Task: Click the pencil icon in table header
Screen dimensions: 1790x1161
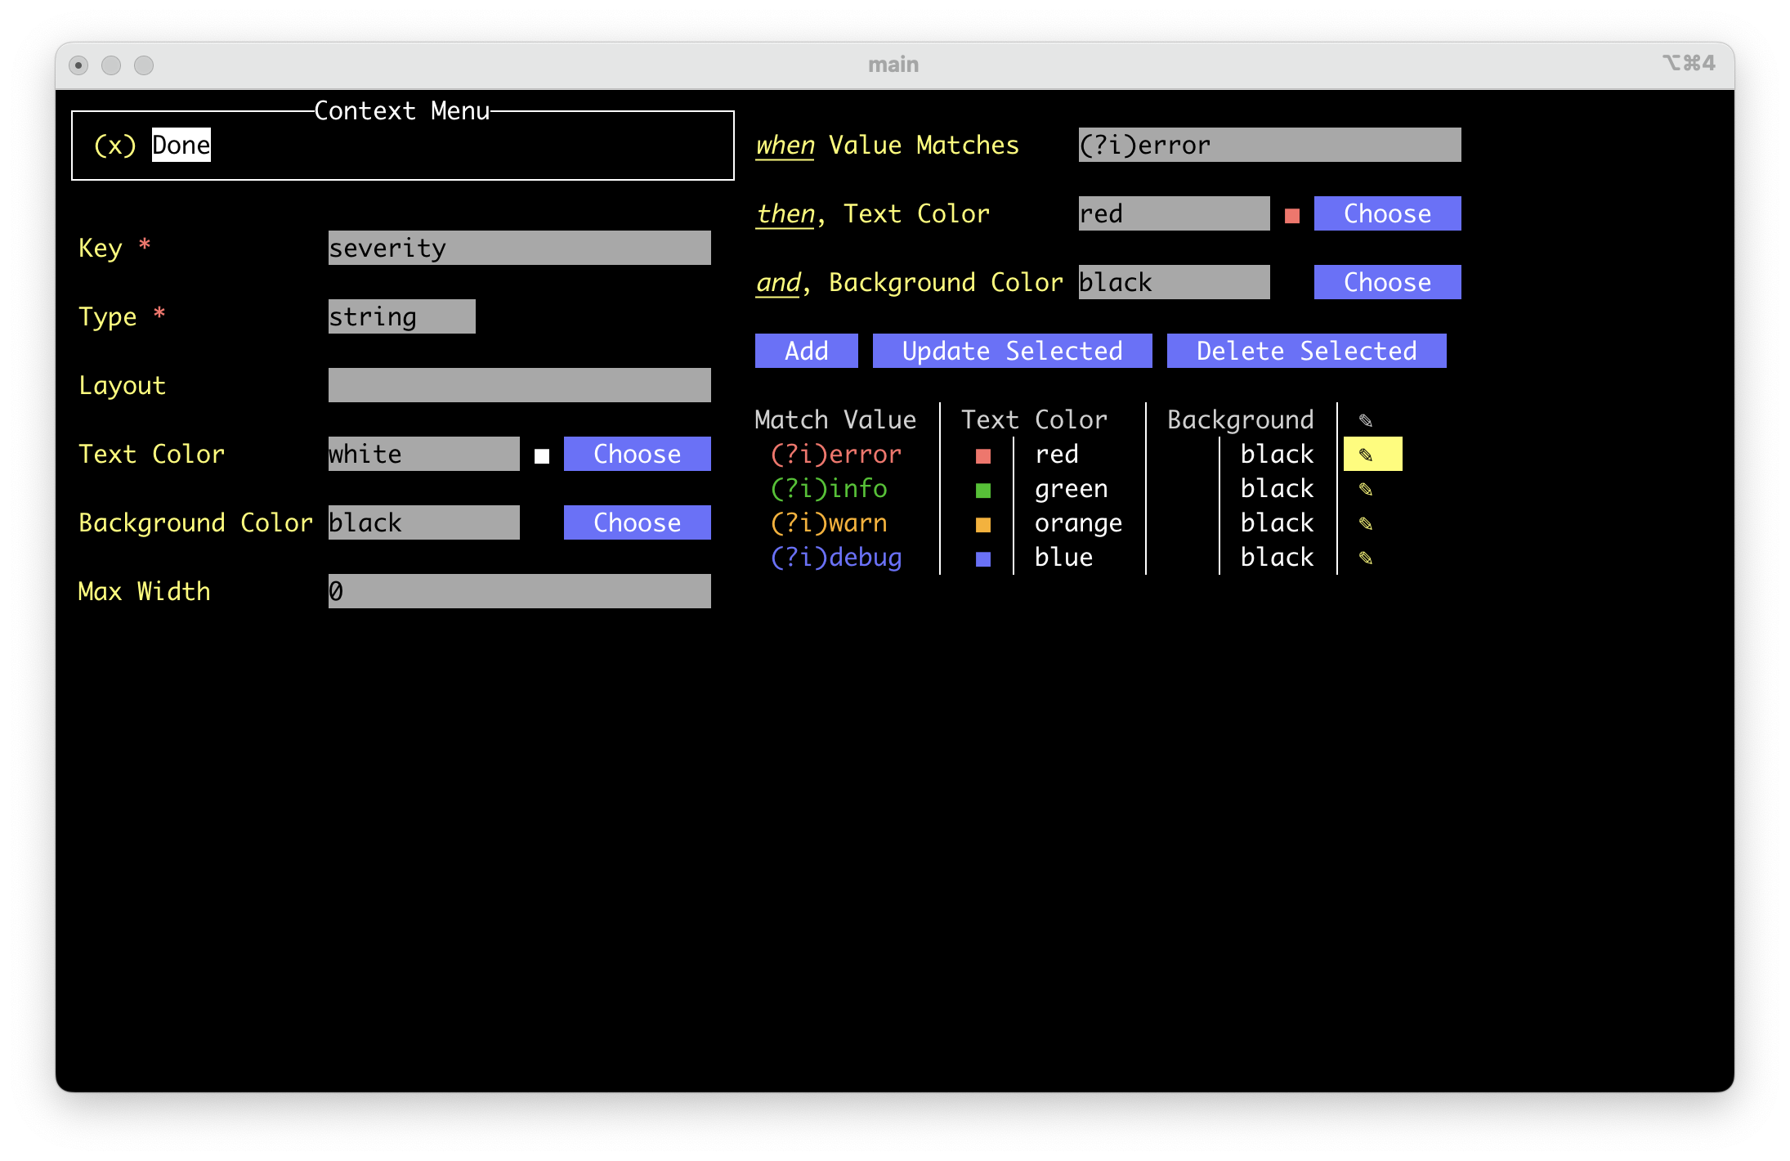Action: (1366, 420)
